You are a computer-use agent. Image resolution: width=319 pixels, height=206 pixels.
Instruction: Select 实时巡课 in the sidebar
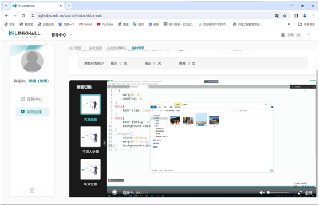point(32,112)
